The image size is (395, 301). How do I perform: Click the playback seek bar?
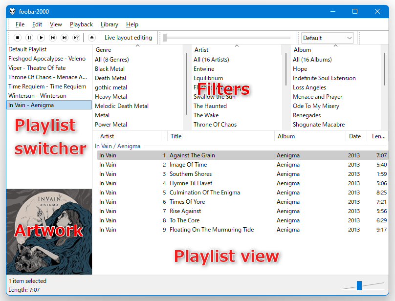(x=227, y=38)
